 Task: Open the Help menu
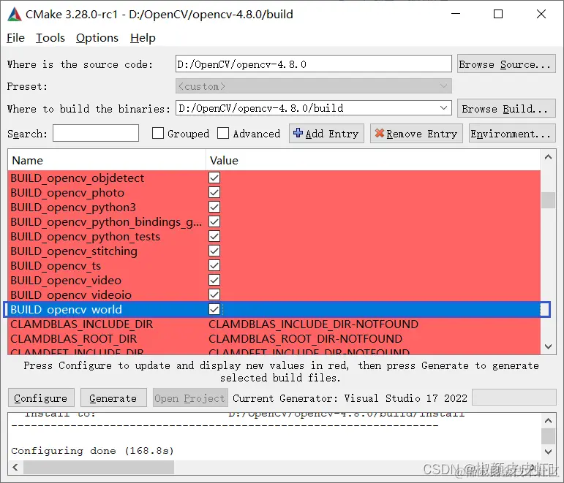pos(143,38)
